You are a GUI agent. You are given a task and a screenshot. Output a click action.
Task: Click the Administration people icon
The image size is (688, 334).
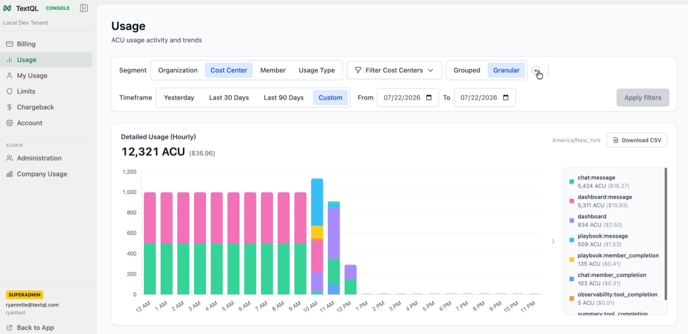click(9, 158)
